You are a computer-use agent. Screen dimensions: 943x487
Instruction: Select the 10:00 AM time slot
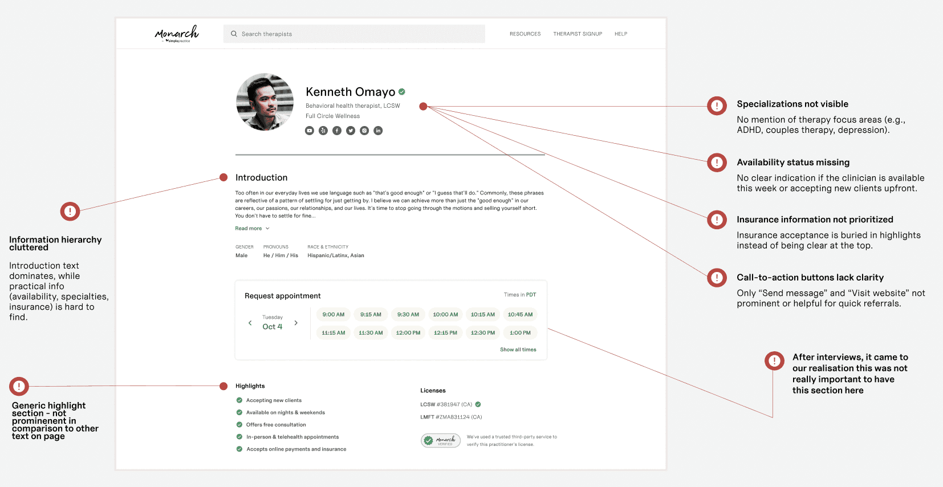[x=445, y=314]
